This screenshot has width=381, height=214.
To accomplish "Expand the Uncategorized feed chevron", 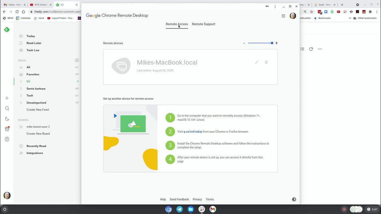I will pyautogui.click(x=21, y=103).
